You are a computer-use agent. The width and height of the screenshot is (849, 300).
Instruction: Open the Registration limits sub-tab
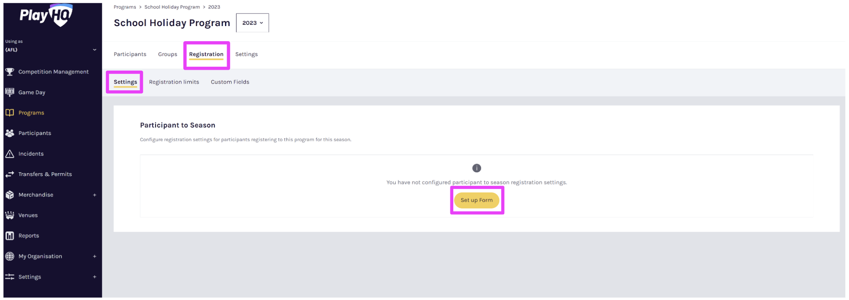[174, 82]
